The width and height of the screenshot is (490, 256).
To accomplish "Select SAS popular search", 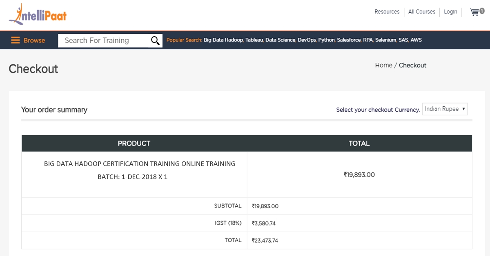I will pos(404,40).
